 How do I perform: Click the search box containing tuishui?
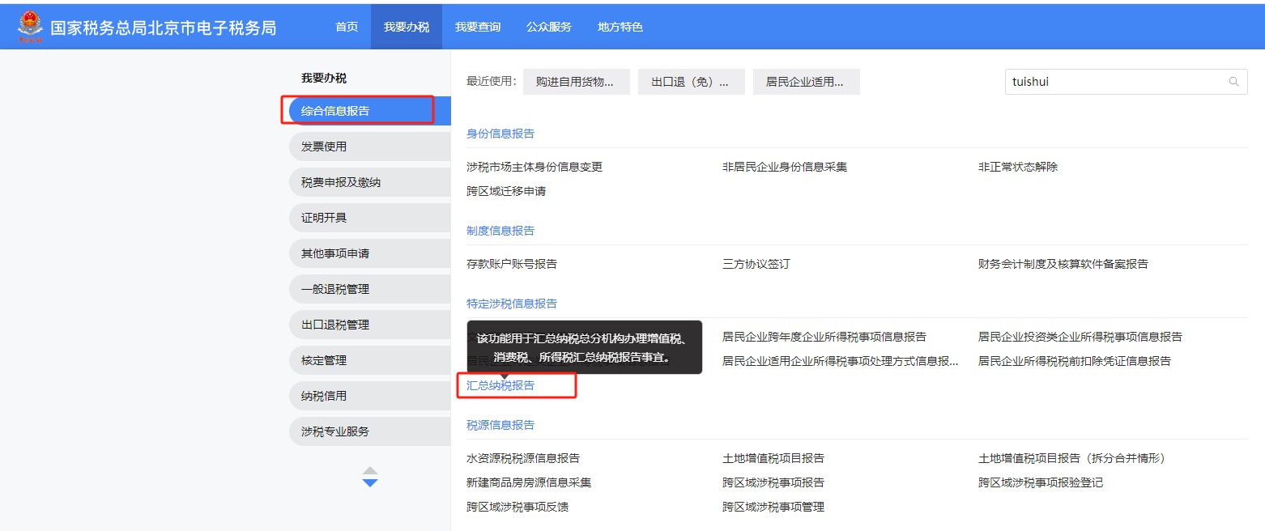[1126, 82]
